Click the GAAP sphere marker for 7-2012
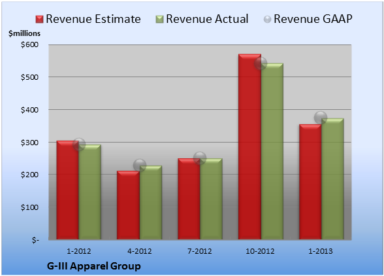Viewport: 384px width, 276px height. tap(200, 158)
